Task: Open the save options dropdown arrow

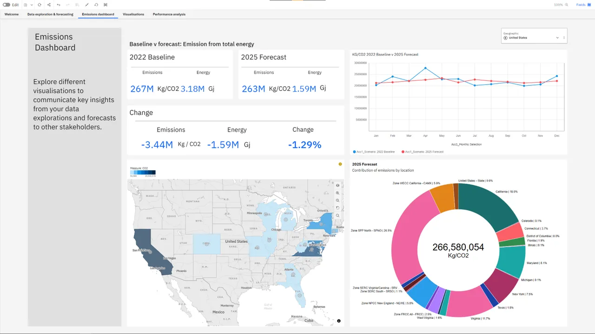Action: click(32, 5)
